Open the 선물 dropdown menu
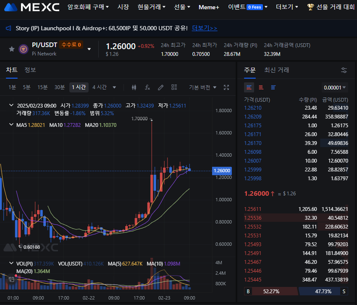This screenshot has width=357, height=305. pyautogui.click(x=182, y=7)
